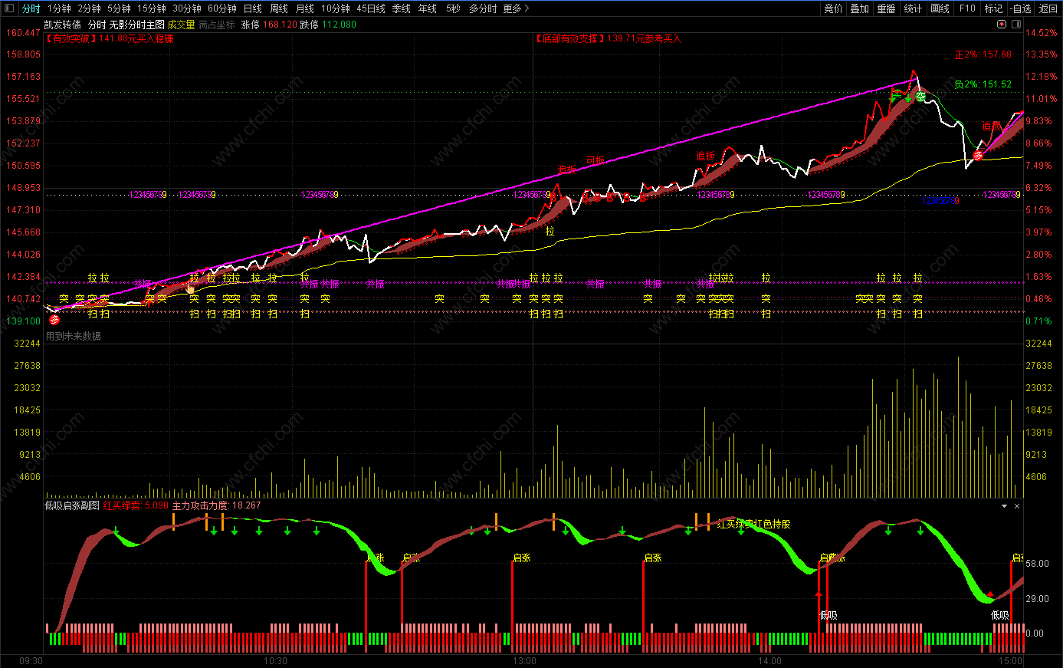The width and height of the screenshot is (1063, 668).
Task: Click the 14:00 time axis label
Action: coord(769,661)
